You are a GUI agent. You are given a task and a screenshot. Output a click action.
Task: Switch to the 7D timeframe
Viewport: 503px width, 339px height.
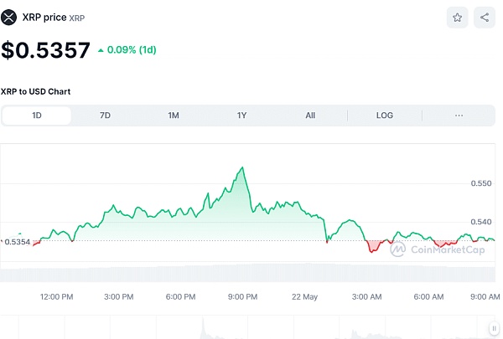(105, 116)
